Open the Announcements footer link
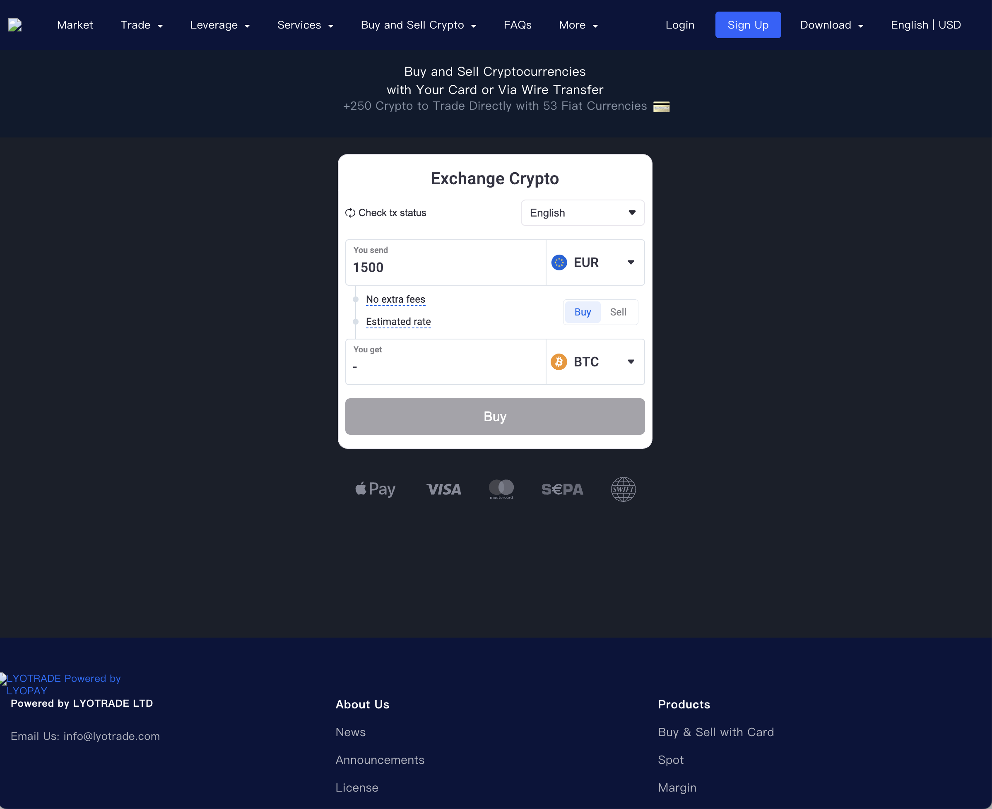Screen dimensions: 992x809 [380, 760]
